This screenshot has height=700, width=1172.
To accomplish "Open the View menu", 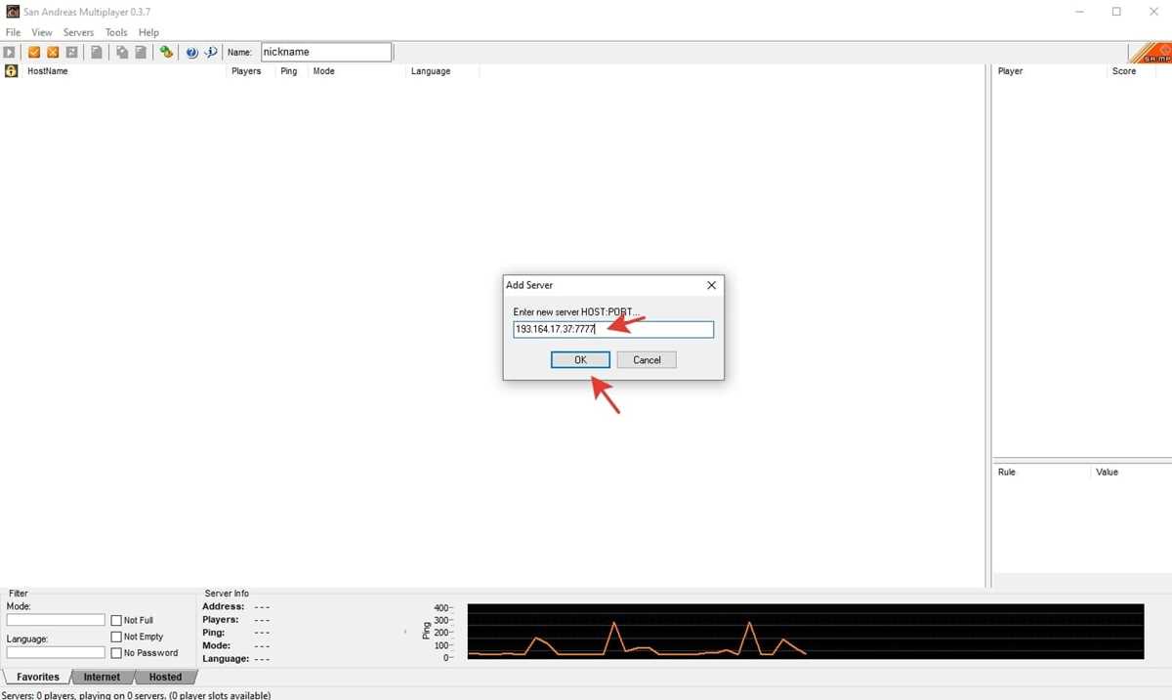I will pyautogui.click(x=42, y=32).
